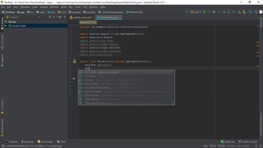Open the Edit menu
The image size is (263, 148).
(x=9, y=7)
